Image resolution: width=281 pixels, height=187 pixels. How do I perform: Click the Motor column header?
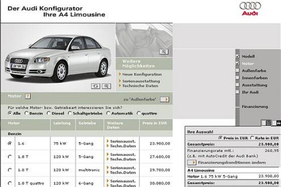click(14, 123)
